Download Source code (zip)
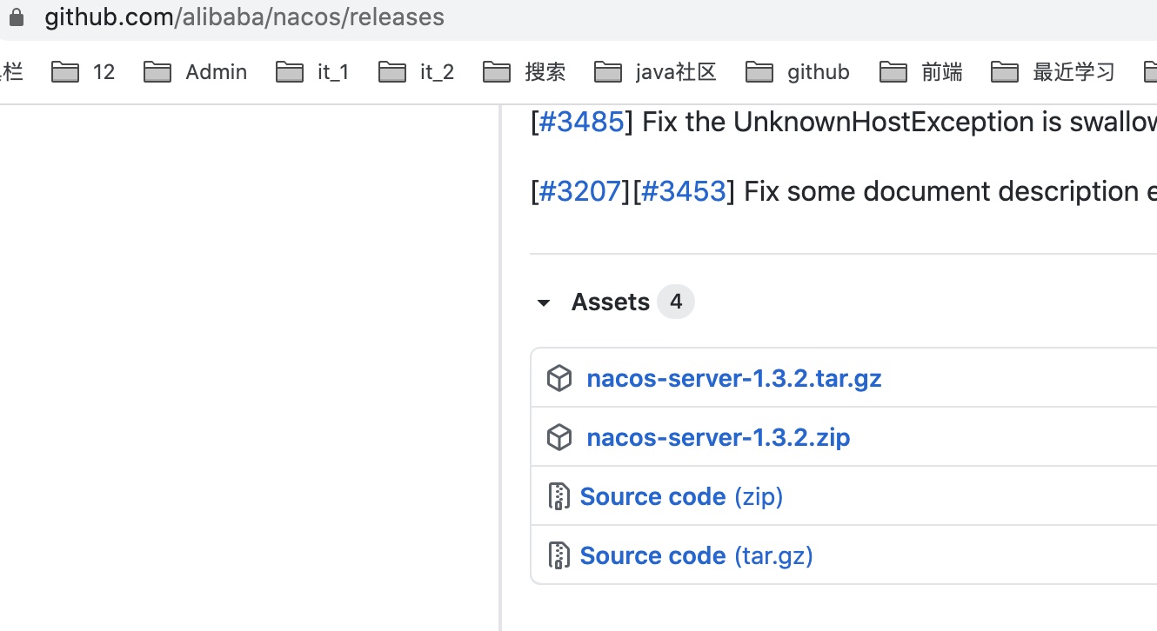Image resolution: width=1157 pixels, height=631 pixels. pyautogui.click(x=682, y=496)
